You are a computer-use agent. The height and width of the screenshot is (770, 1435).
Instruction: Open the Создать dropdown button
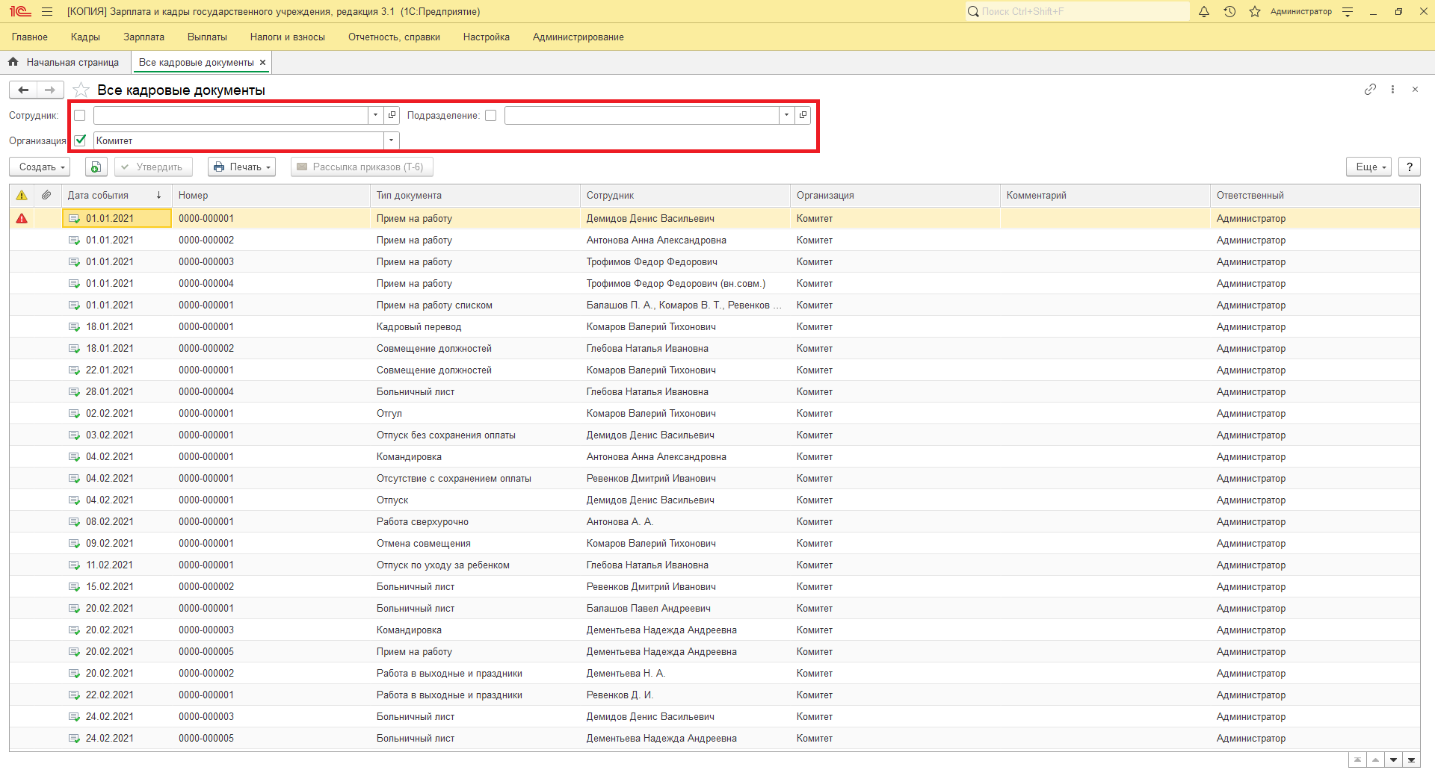[40, 167]
